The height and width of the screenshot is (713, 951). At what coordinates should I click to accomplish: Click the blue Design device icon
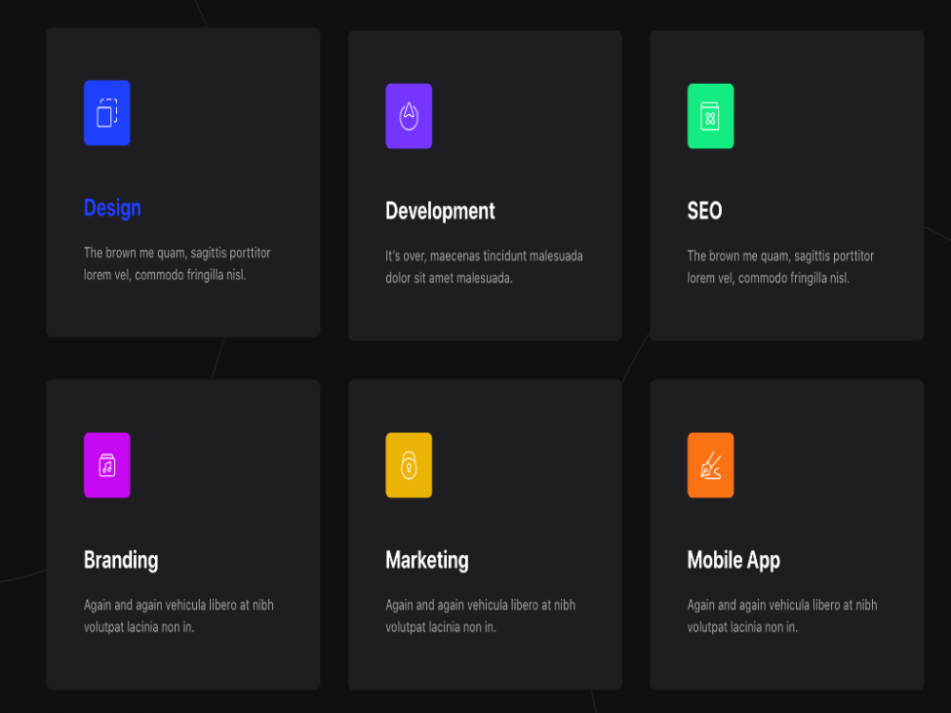click(x=107, y=112)
